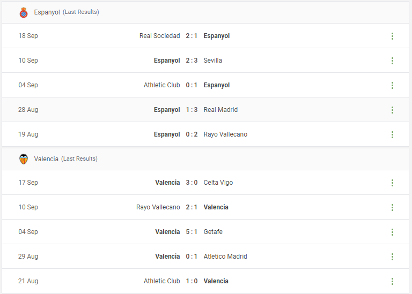
Task: Open three-dot menu for Valencia vs Celta Vigo
Action: point(392,183)
